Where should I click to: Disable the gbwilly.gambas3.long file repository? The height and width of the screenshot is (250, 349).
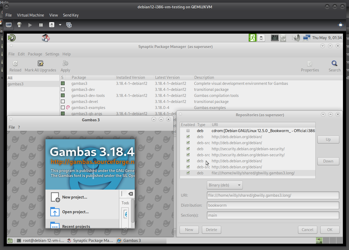188,173
